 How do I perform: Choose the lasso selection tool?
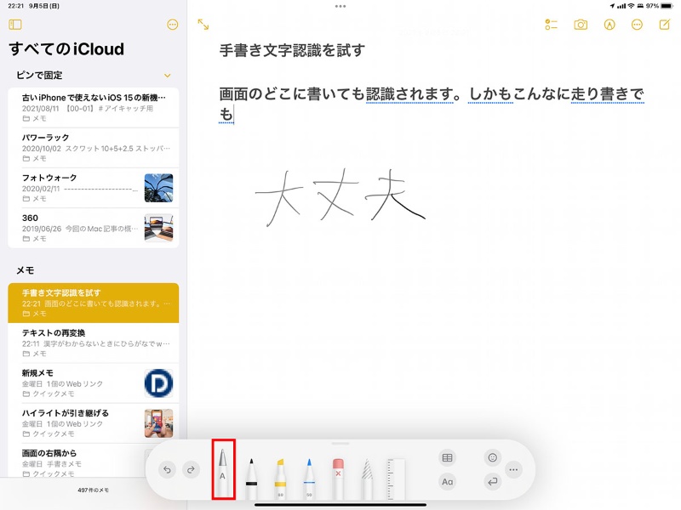(366, 470)
